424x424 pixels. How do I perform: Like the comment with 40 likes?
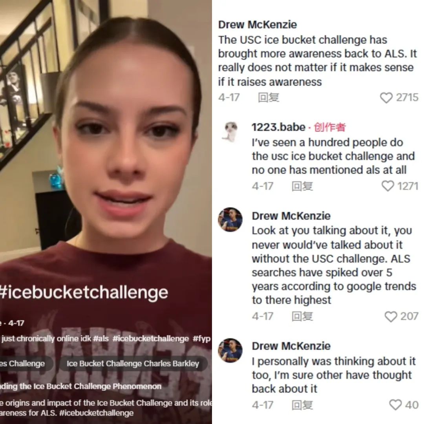(x=395, y=405)
